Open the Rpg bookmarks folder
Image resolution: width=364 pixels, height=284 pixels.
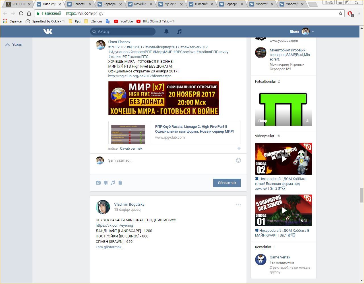point(75,21)
